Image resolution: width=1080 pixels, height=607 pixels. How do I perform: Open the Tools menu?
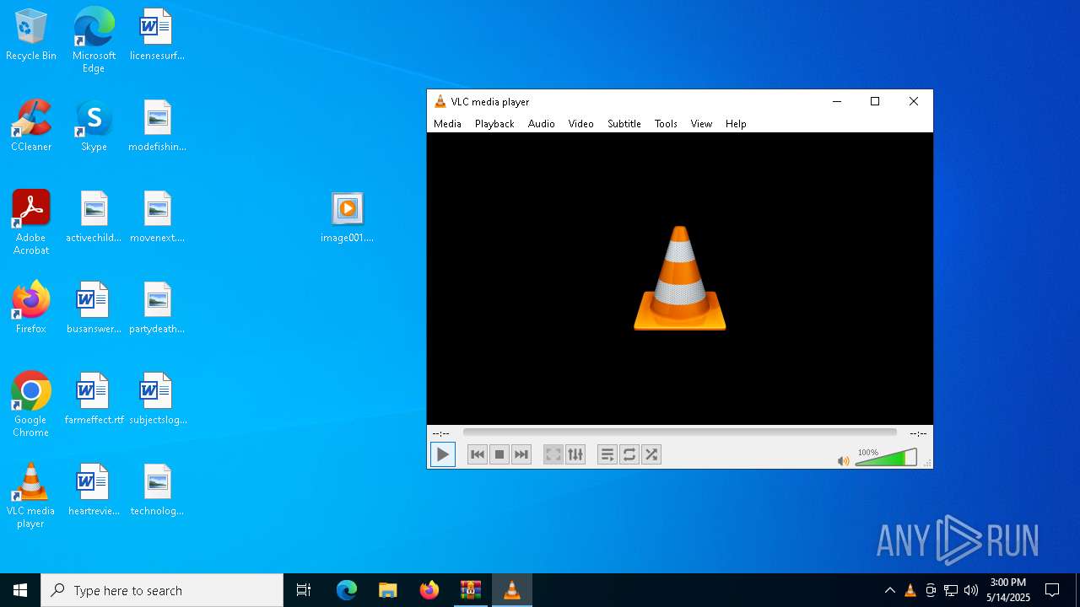pos(666,123)
